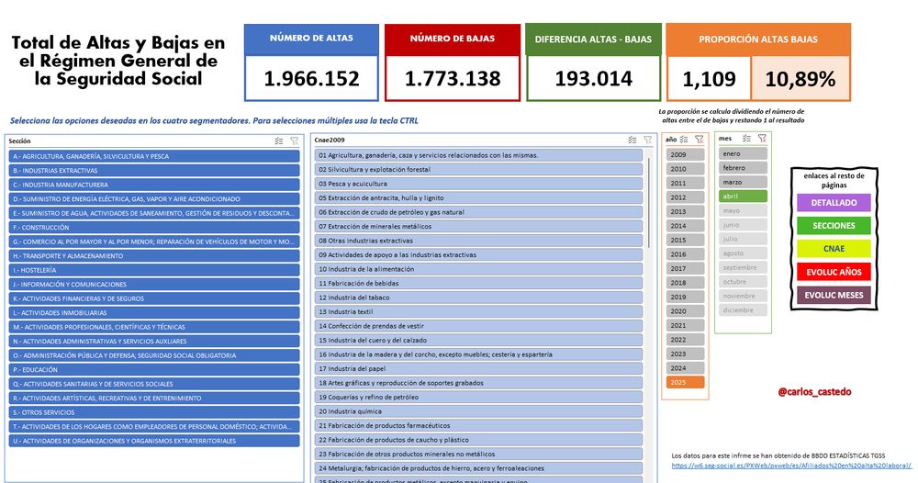The image size is (918, 483).
Task: Select year 2025 in año slicer
Action: click(685, 382)
